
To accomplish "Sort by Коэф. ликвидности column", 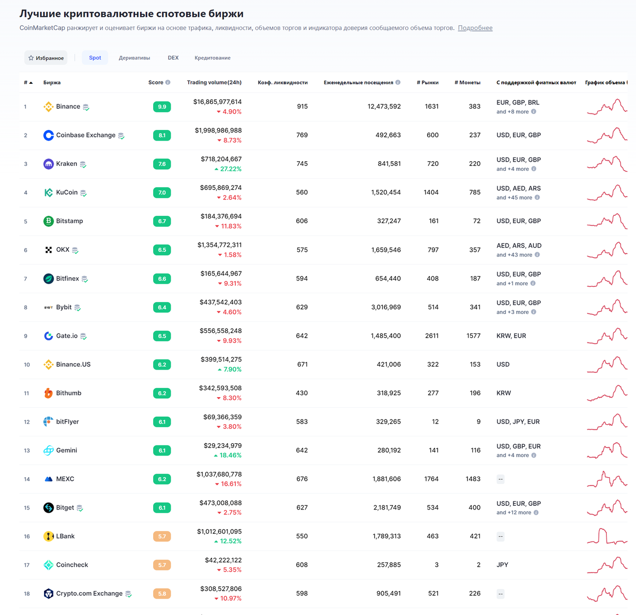I will point(282,82).
